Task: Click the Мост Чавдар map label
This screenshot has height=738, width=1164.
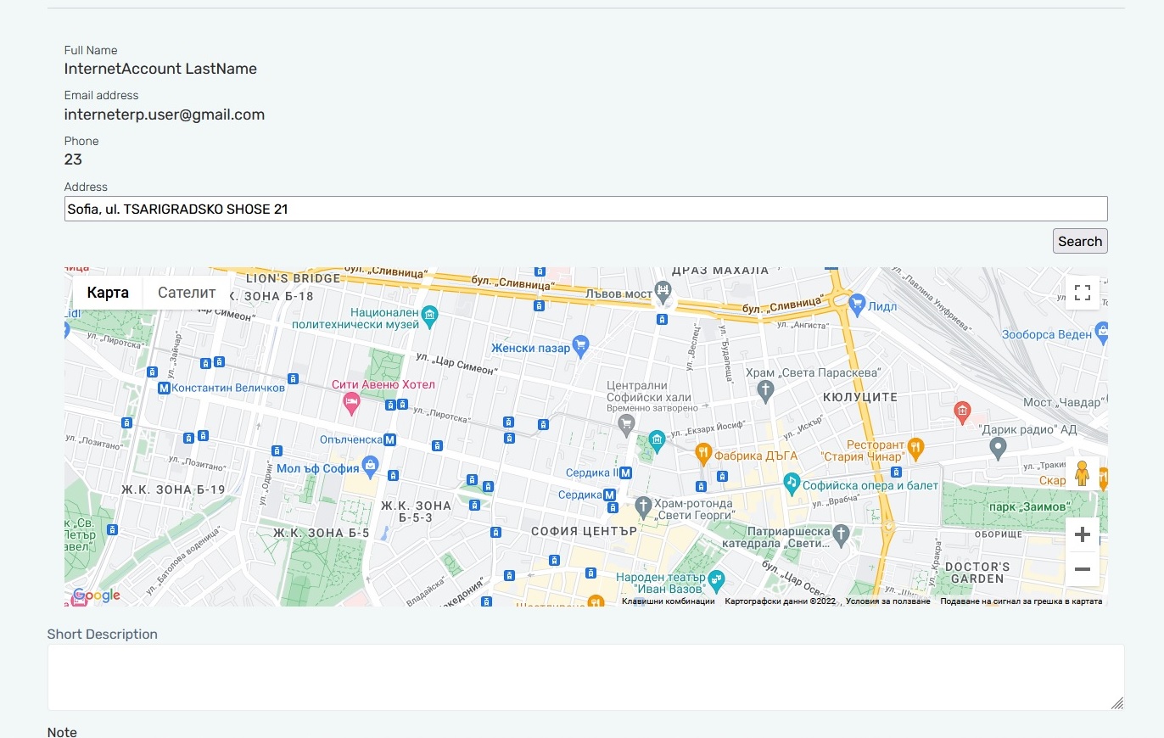Action: coord(1064,402)
